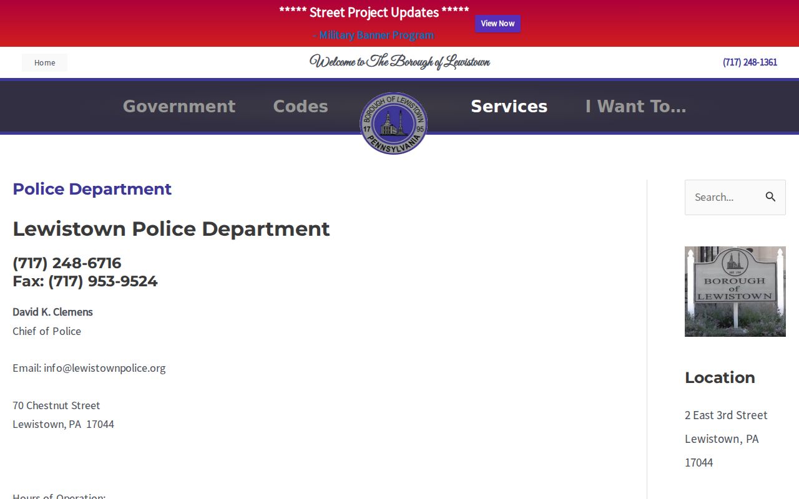
Task: Click the info@lewistownpolice.org email text
Action: click(105, 368)
